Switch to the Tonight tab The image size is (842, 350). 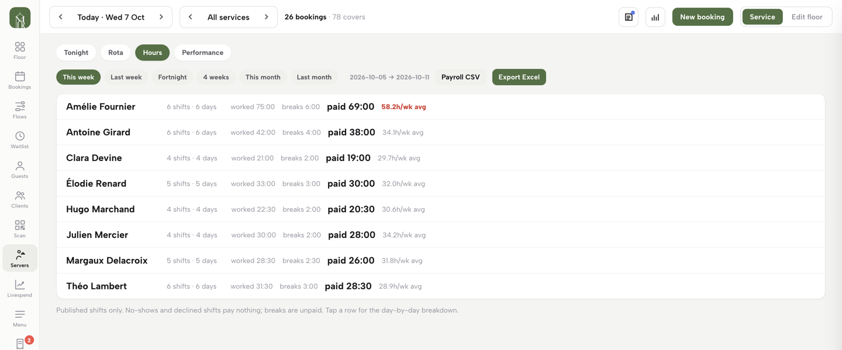coord(76,52)
